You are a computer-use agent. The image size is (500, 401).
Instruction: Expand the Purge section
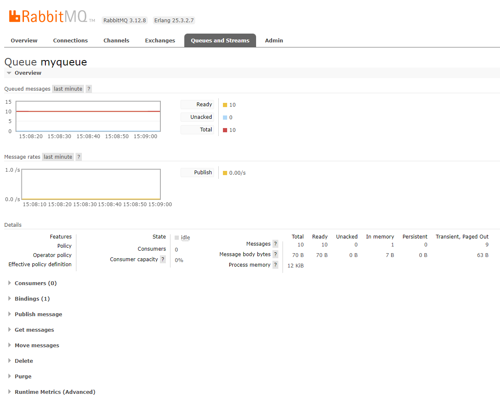tap(23, 377)
